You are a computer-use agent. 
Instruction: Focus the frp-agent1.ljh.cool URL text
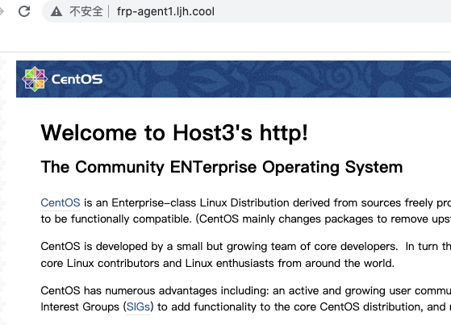click(165, 12)
